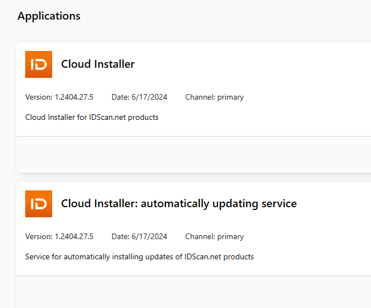Click the Cloud Installer card footer area
The width and height of the screenshot is (371, 308).
point(193,155)
